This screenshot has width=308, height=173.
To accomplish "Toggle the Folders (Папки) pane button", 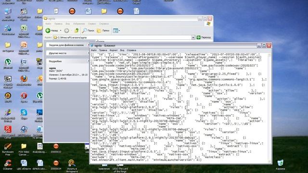I will click(x=103, y=30).
